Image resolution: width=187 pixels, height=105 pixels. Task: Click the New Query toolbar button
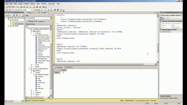point(11,7)
